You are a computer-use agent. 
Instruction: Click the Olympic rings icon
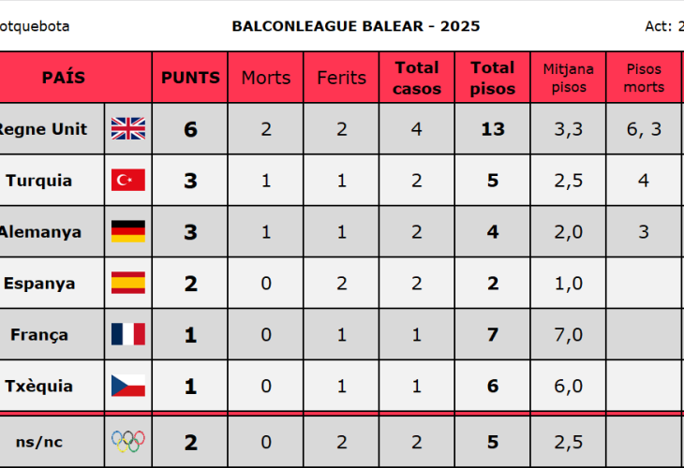[127, 441]
